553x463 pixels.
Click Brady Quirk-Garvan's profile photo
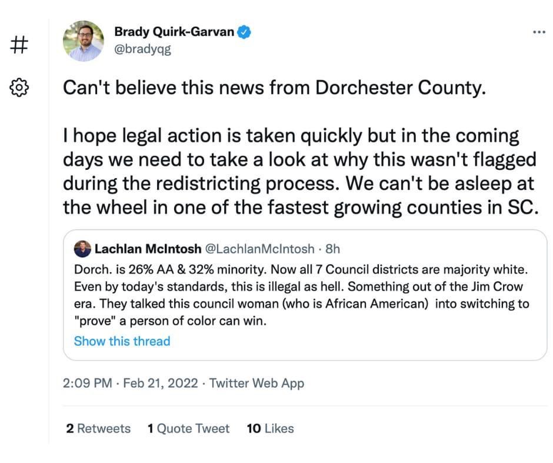coord(84,41)
